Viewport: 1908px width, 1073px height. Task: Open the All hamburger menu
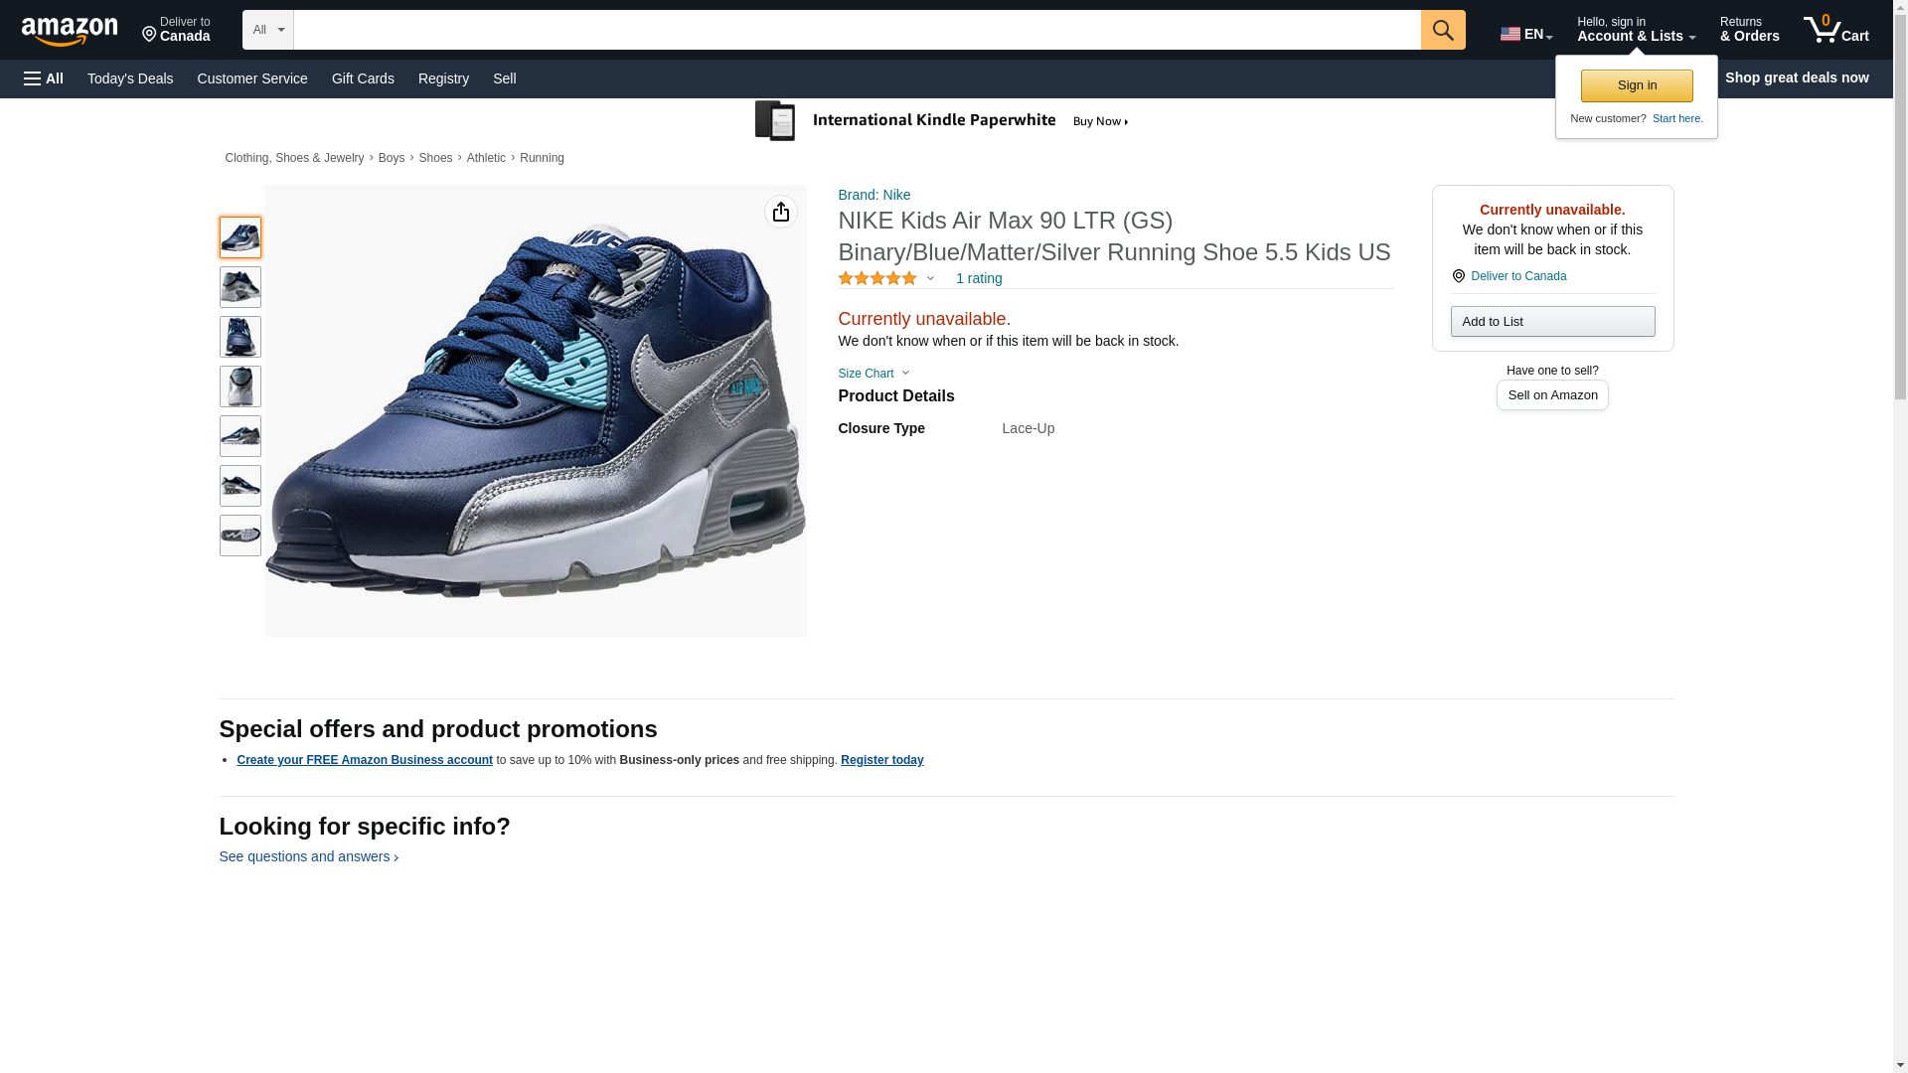click(x=44, y=78)
